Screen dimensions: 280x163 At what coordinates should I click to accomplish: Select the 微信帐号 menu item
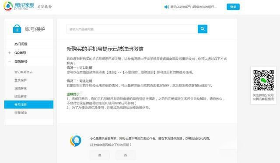21,62
